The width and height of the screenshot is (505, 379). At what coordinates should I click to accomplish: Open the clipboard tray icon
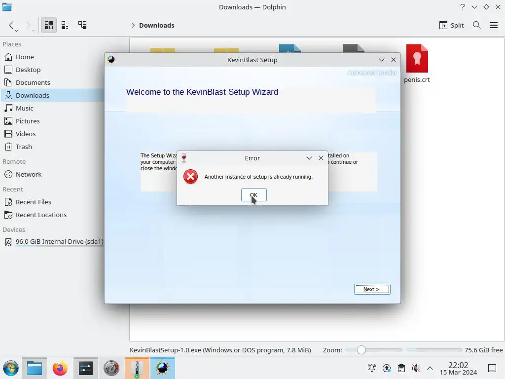[x=401, y=368]
